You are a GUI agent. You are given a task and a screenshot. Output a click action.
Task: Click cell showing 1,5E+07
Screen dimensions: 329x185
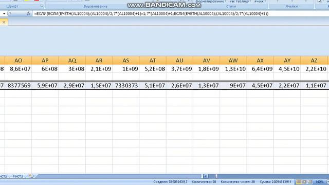(x=99, y=85)
